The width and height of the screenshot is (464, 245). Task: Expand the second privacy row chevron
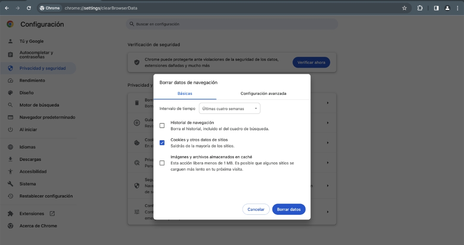click(328, 123)
